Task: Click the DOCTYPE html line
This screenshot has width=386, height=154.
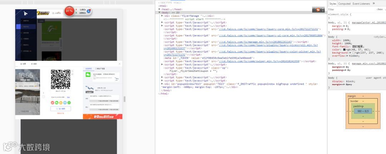Action: click(x=170, y=3)
